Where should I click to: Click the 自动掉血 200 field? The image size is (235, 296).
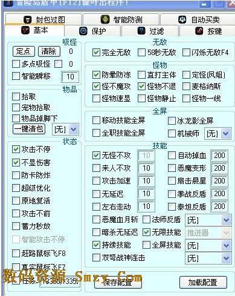[x=219, y=156]
